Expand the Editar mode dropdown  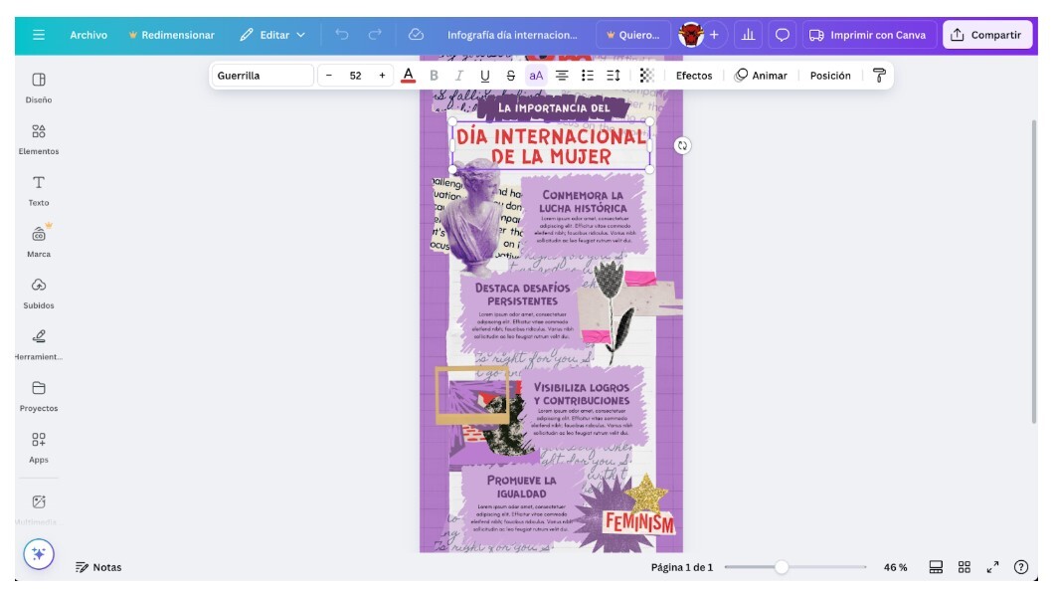point(272,35)
